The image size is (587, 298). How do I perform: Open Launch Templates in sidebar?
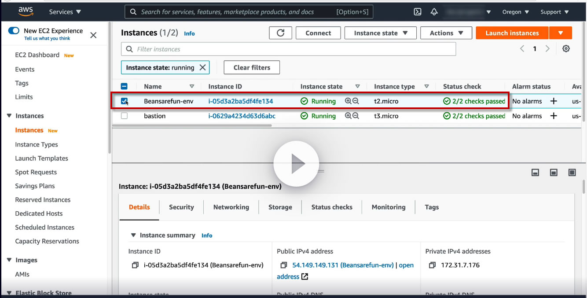pos(41,158)
